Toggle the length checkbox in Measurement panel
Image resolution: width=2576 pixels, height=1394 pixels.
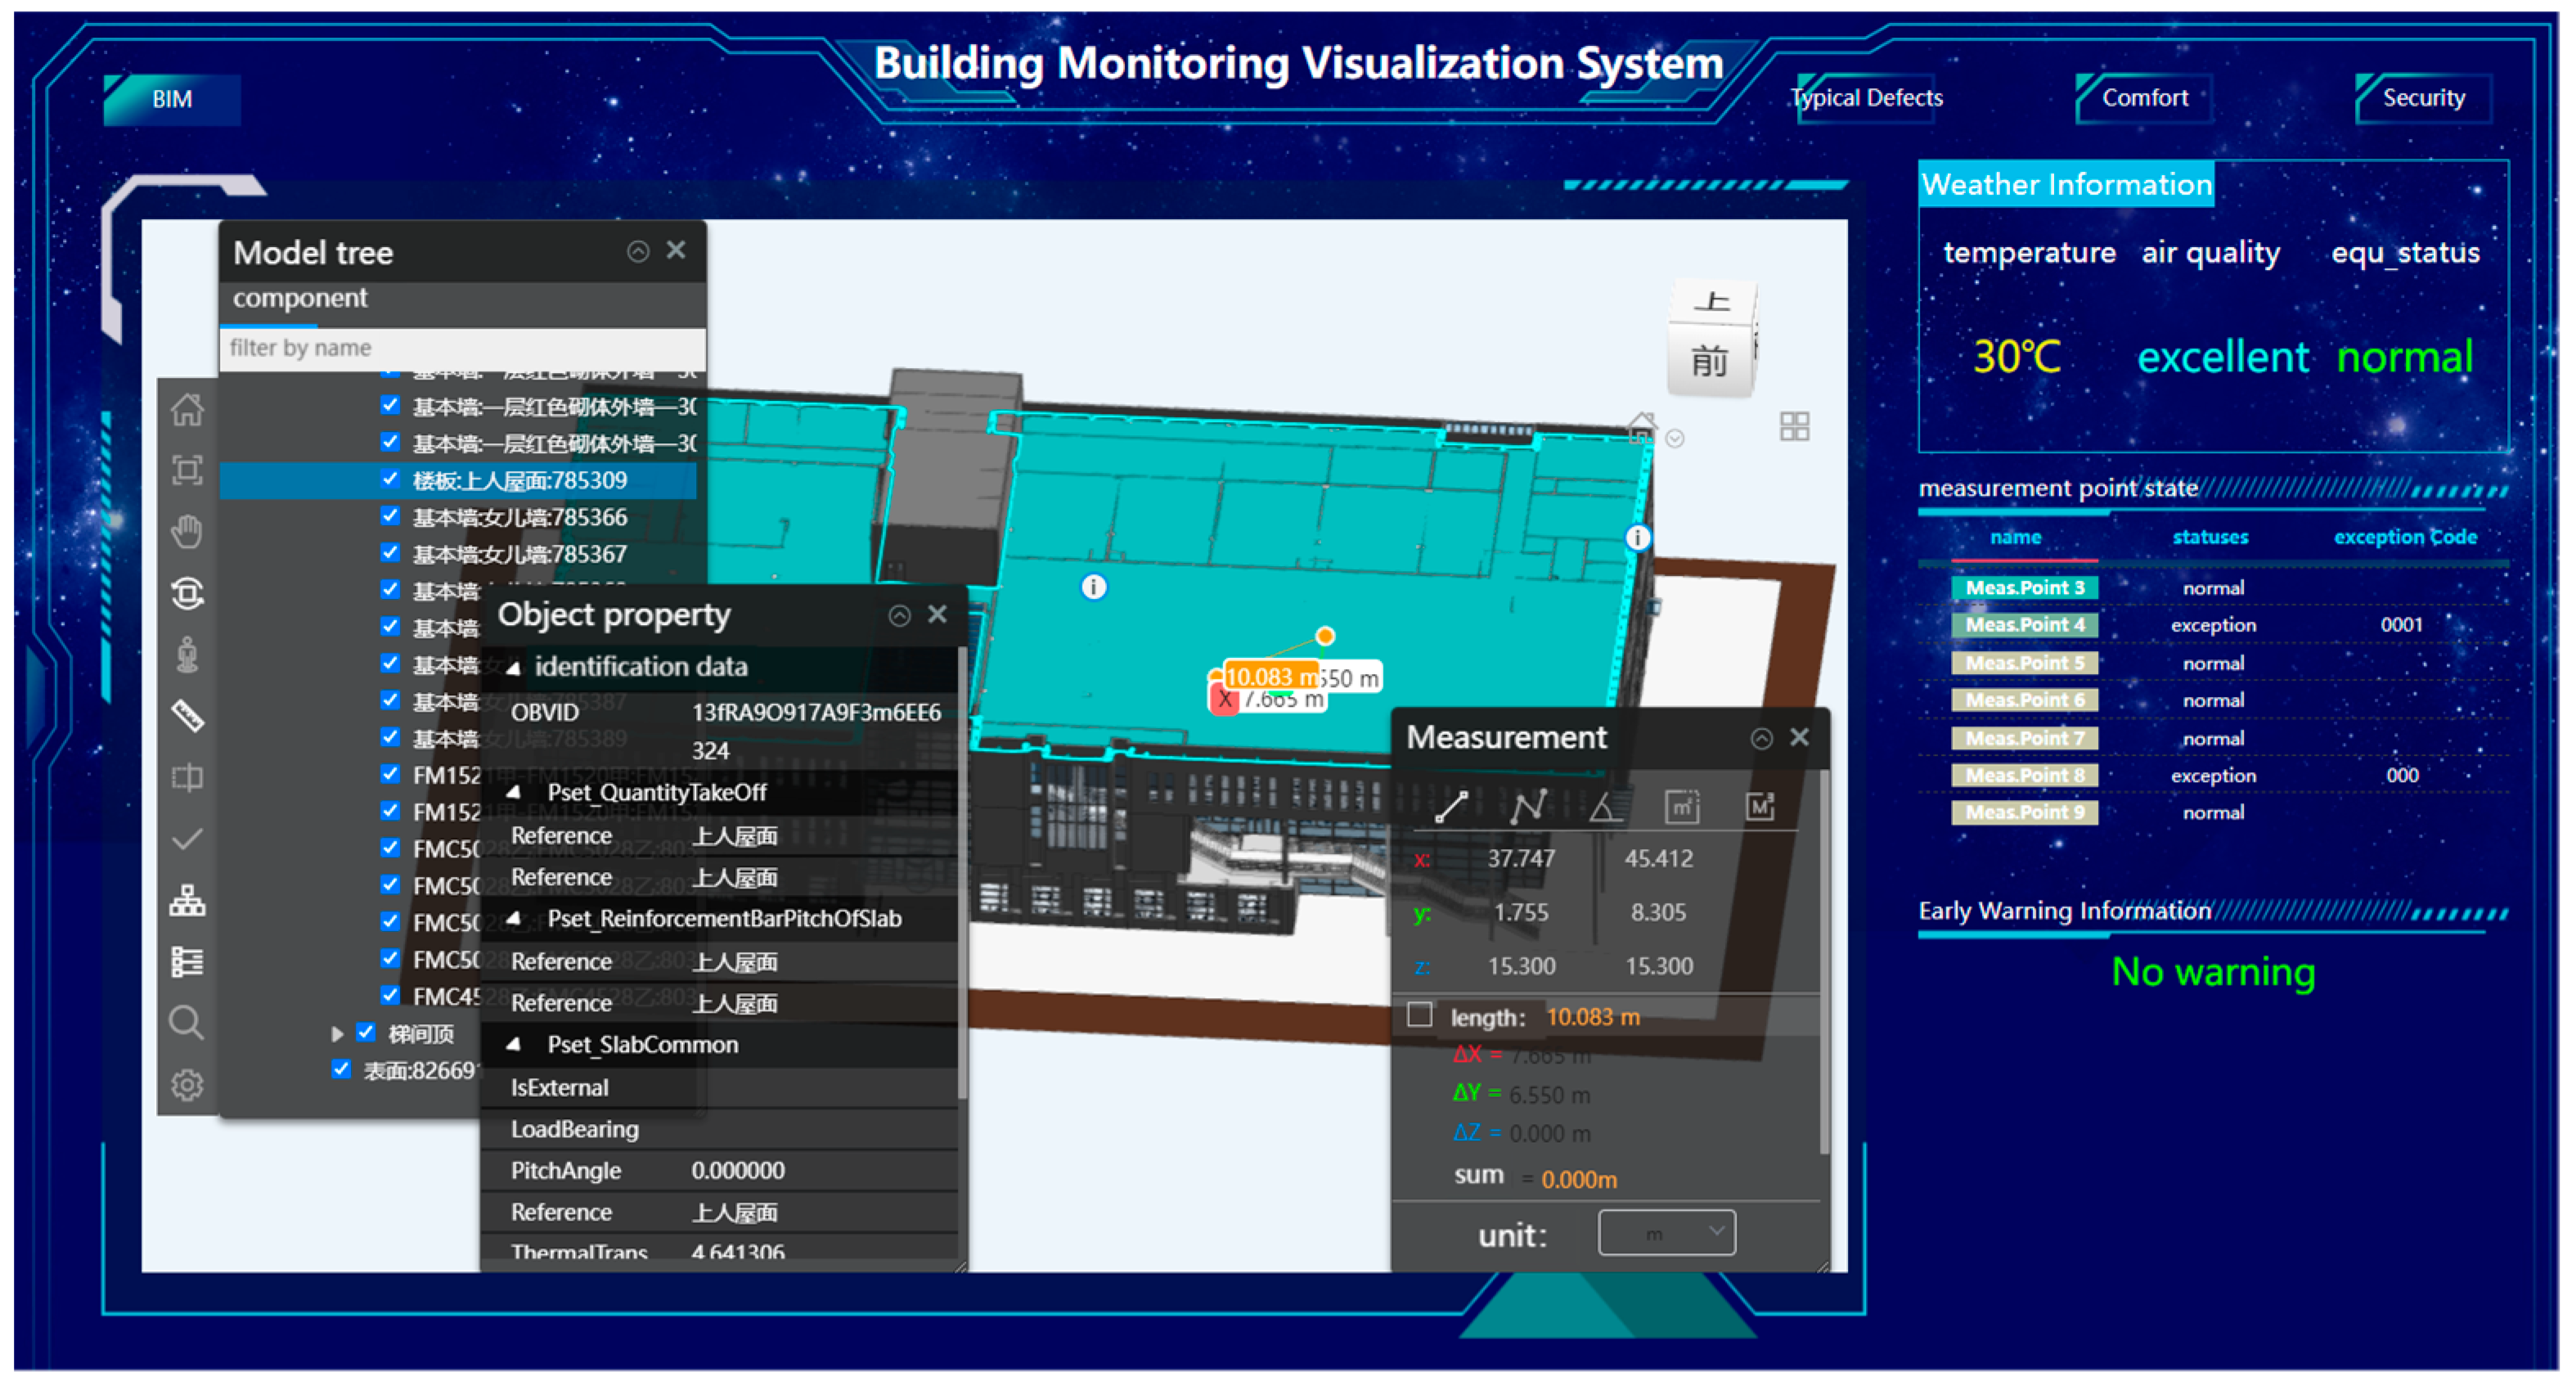tap(1419, 1015)
